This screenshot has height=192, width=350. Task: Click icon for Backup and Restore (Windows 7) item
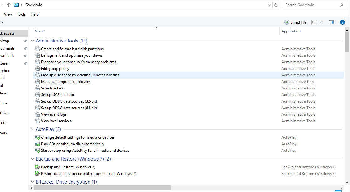(37, 167)
